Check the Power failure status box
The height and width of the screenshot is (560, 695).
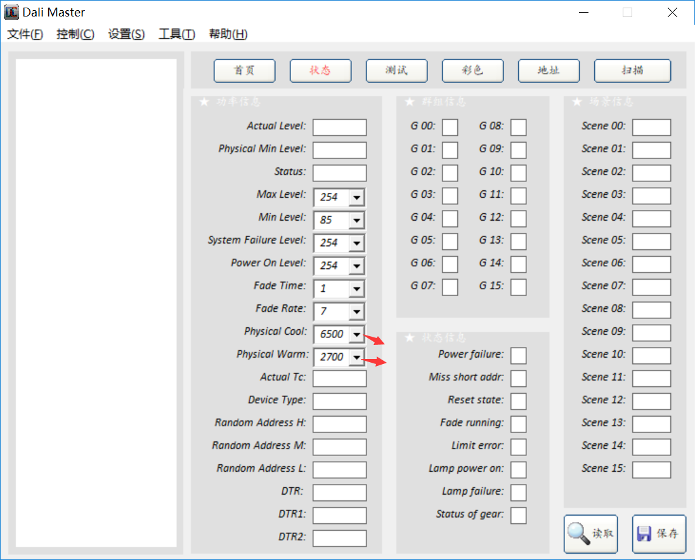(x=518, y=355)
